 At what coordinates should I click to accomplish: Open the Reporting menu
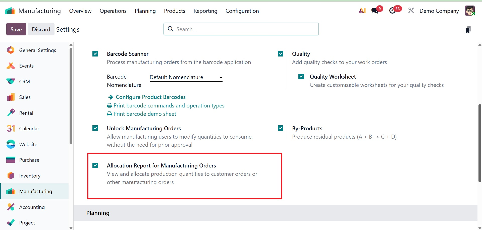(x=205, y=11)
